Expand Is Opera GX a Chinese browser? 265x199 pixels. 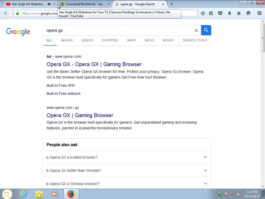pyautogui.click(x=127, y=184)
